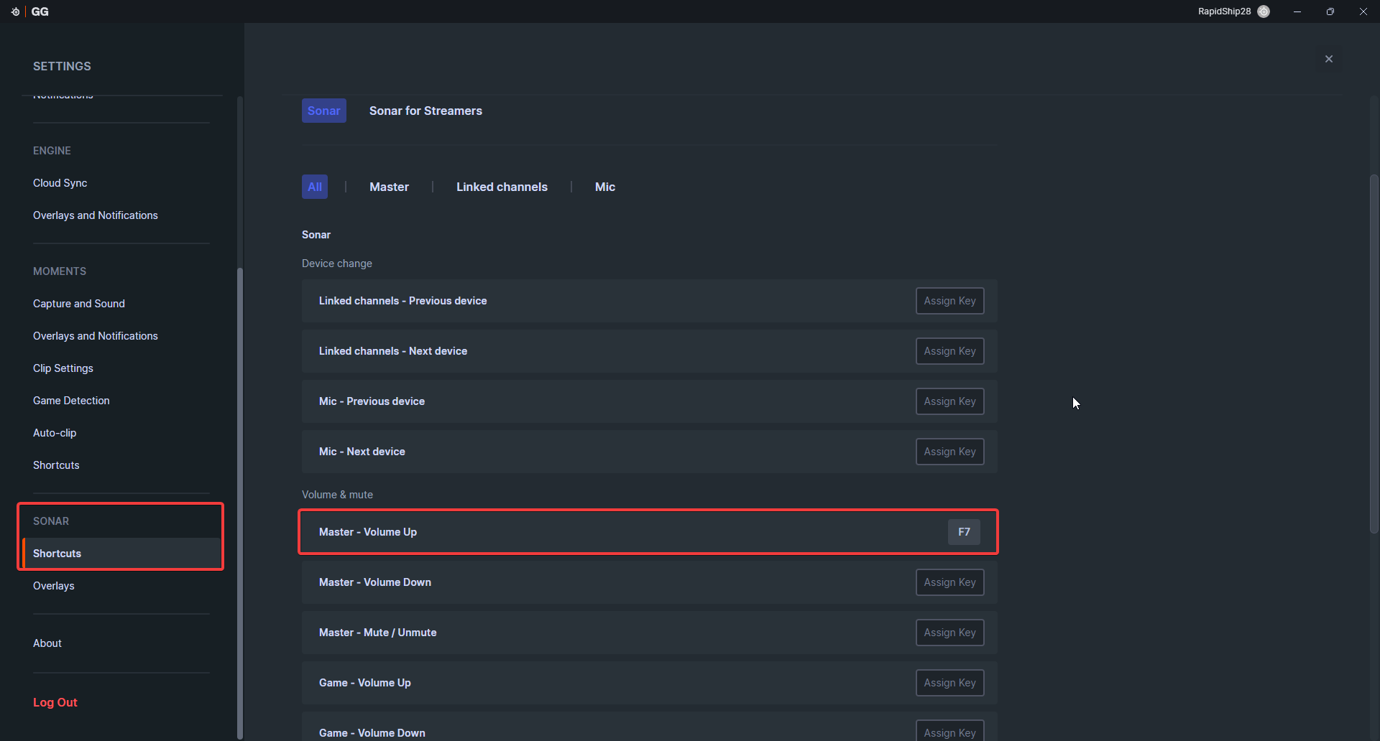Switch to the Sonar tab

[x=324, y=111]
